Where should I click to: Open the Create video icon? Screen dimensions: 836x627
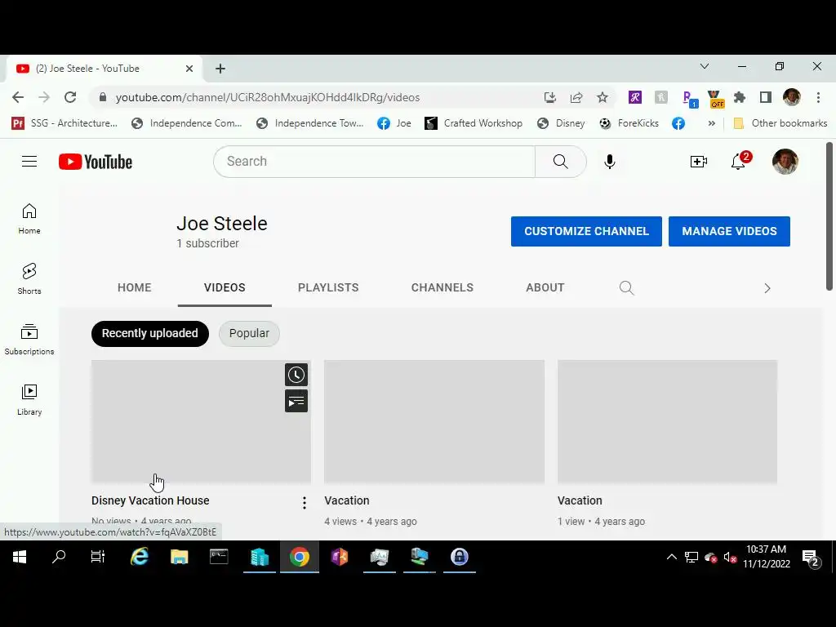[699, 162]
